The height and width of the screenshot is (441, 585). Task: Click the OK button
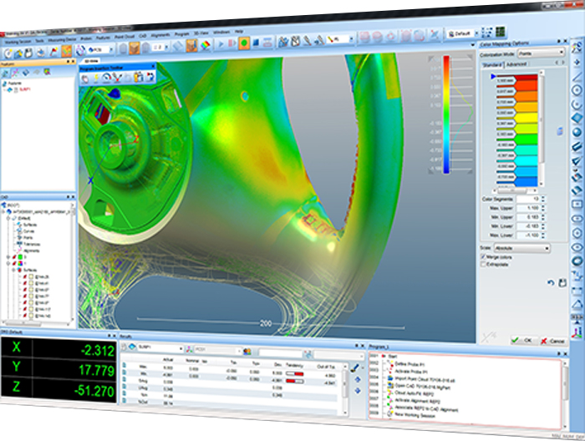pyautogui.click(x=522, y=341)
